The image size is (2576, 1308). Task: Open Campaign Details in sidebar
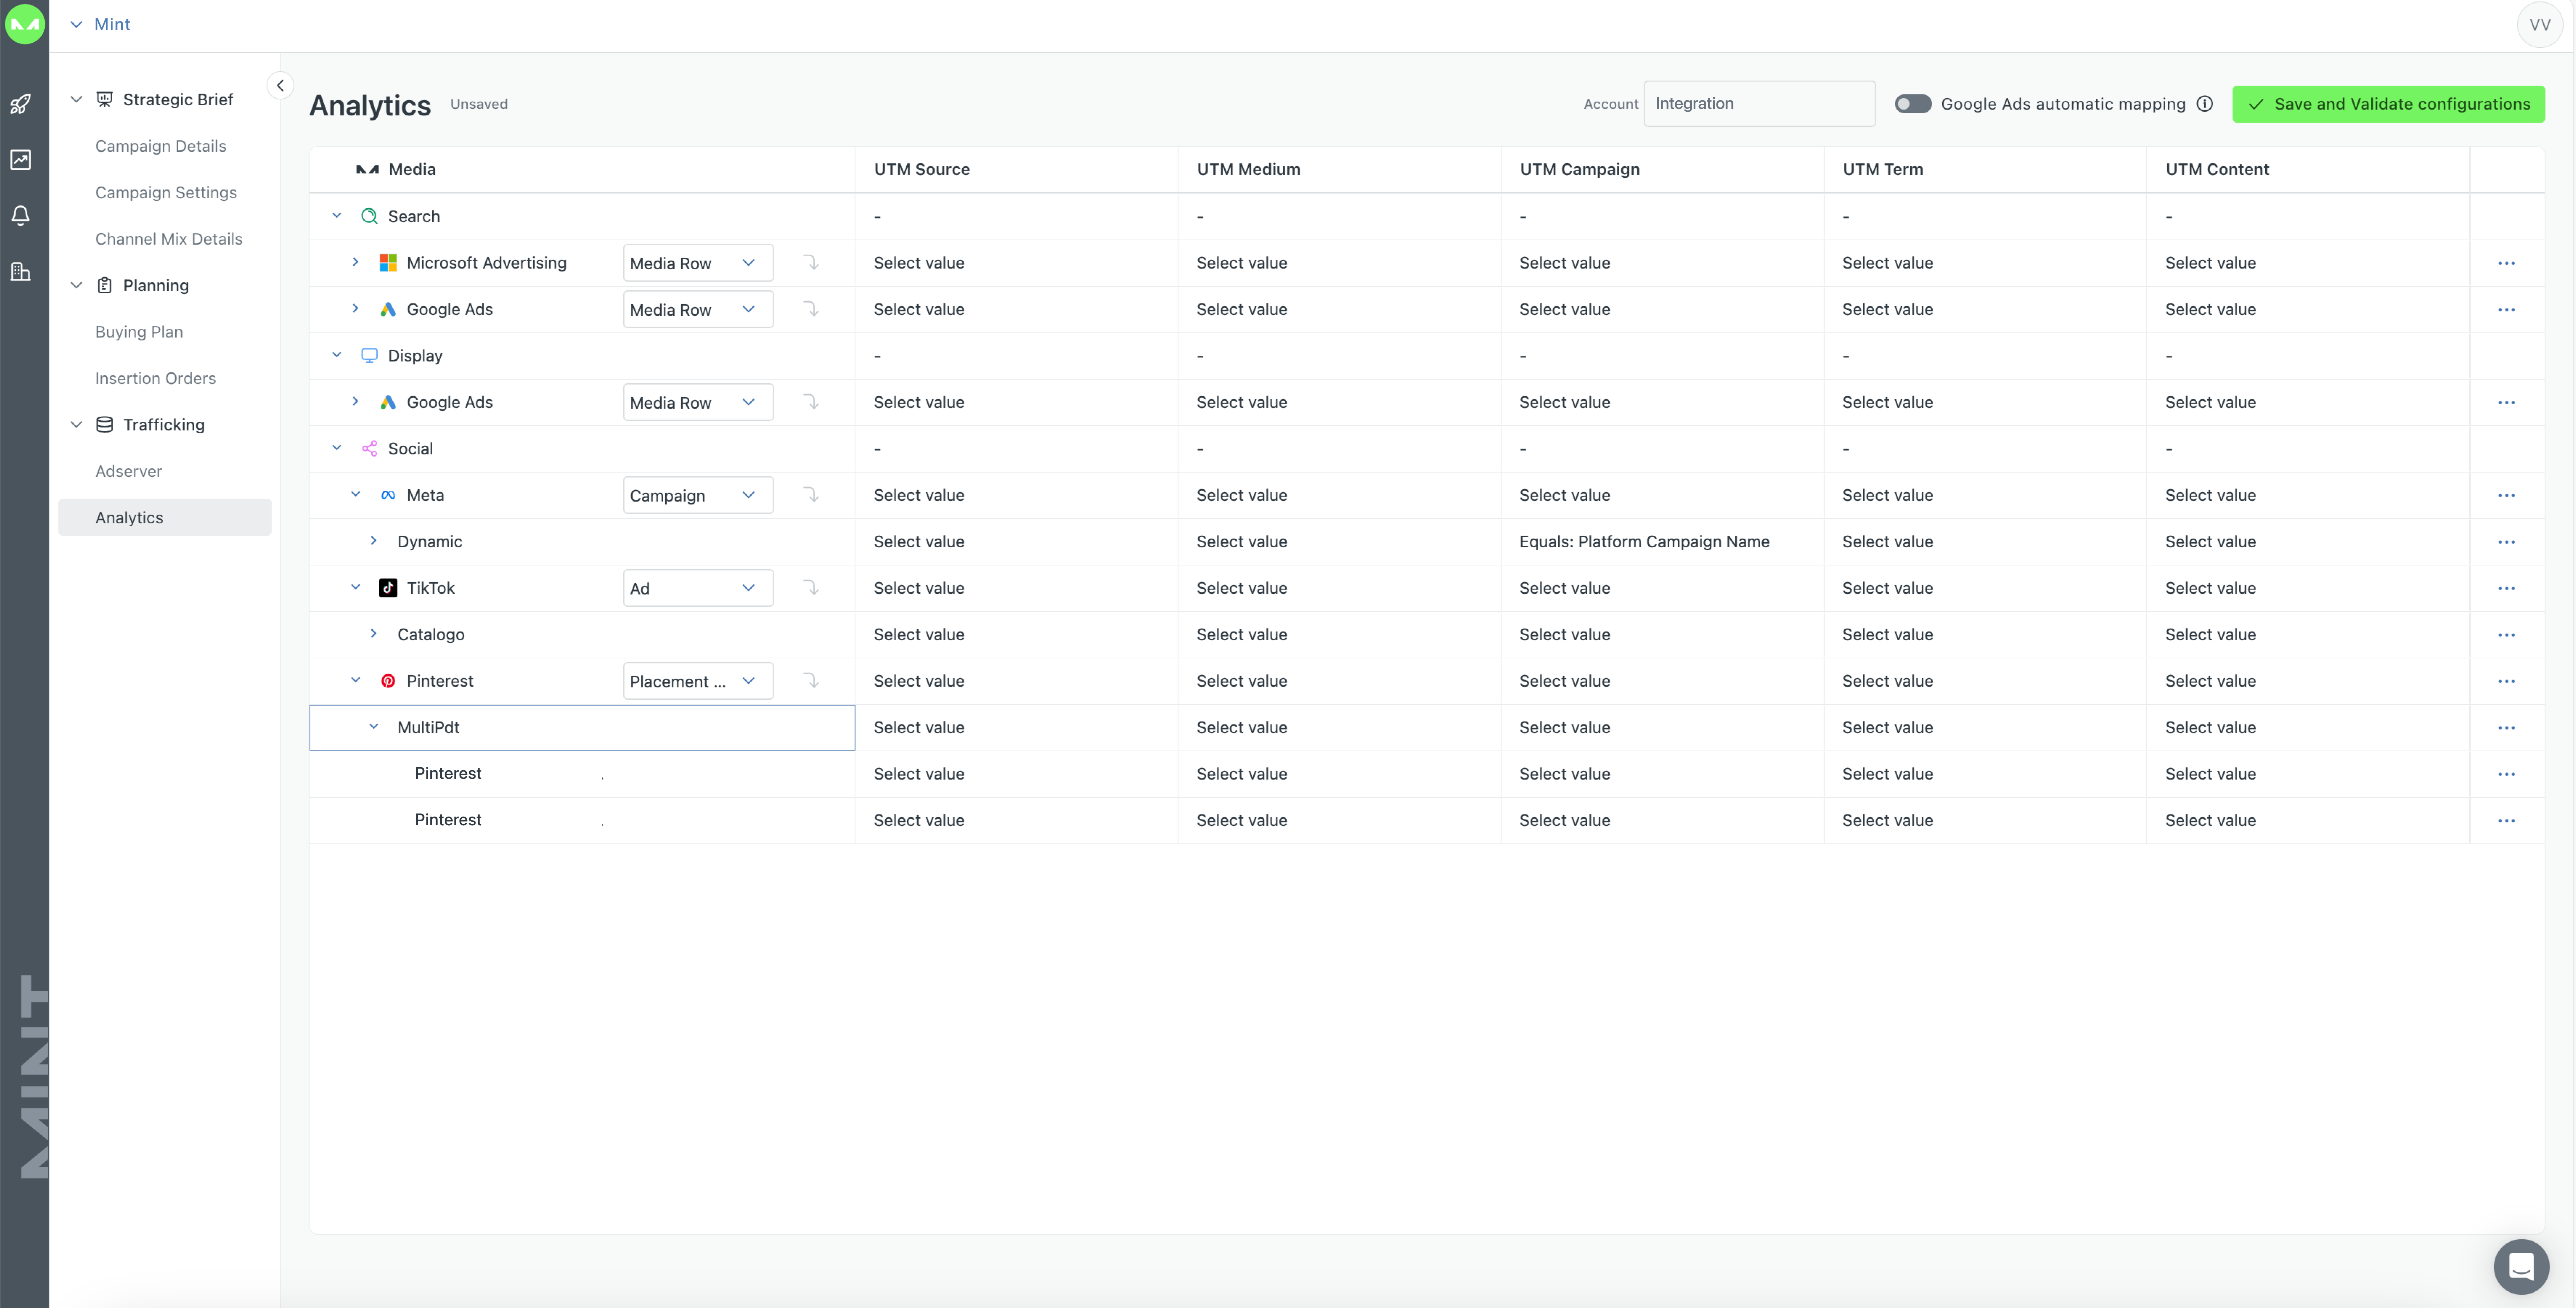click(160, 146)
